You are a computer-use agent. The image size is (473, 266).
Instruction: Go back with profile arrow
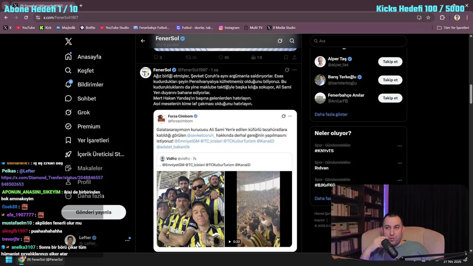coord(143,41)
